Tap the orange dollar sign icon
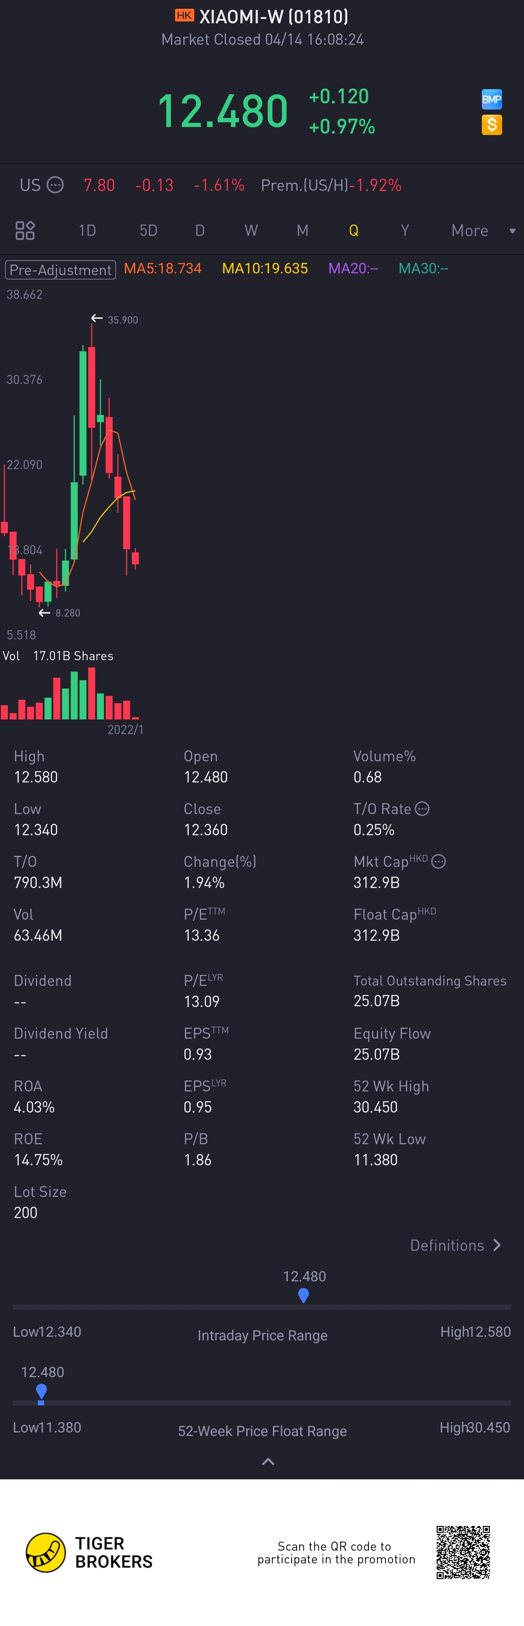 (x=491, y=125)
